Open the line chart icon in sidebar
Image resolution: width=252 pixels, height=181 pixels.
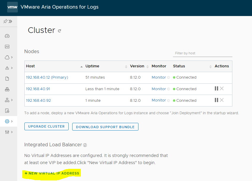7,47
